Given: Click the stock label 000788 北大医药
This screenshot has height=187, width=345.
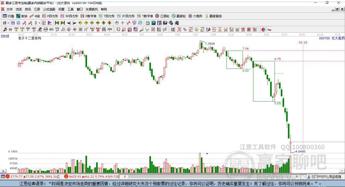Looking at the screenshot, I should [x=332, y=38].
